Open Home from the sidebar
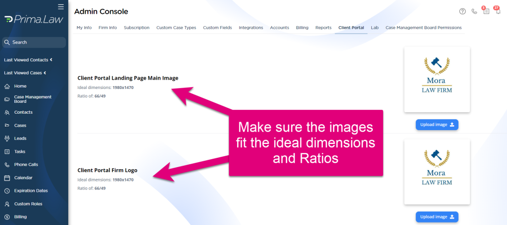The width and height of the screenshot is (507, 225). tap(20, 86)
